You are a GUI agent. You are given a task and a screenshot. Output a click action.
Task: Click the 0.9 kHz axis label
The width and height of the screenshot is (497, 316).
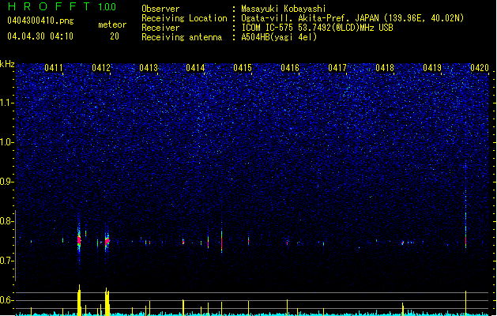pos(7,182)
